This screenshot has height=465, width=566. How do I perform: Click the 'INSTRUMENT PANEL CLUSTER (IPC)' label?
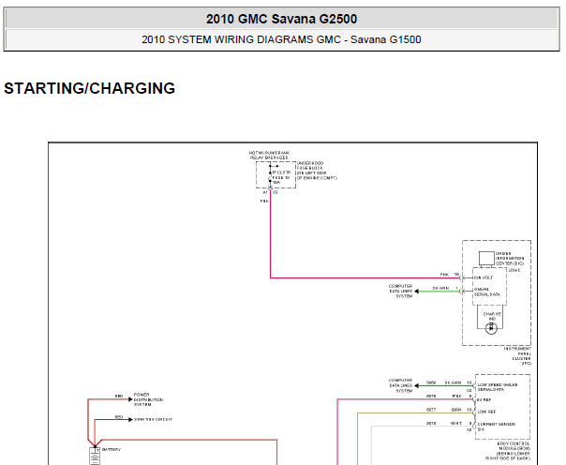[518, 356]
